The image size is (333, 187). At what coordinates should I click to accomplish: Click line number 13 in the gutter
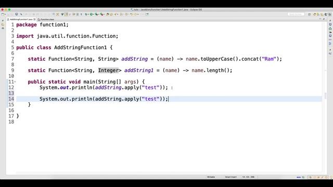click(11, 94)
